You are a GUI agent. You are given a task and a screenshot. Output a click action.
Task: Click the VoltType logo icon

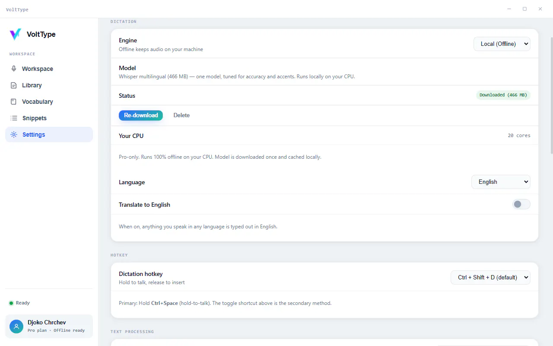point(15,34)
